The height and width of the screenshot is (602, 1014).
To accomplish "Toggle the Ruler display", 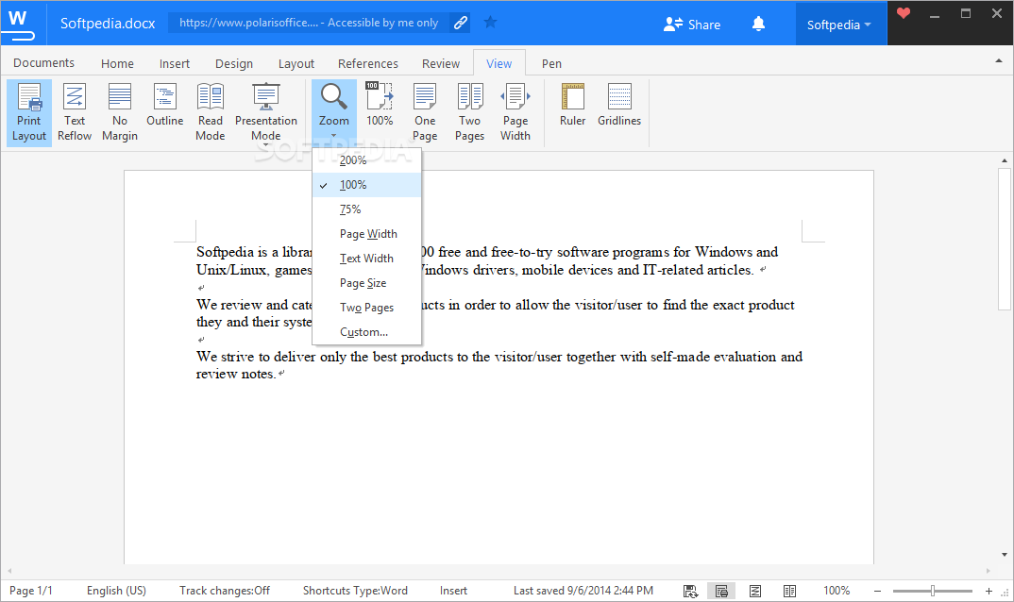I will [573, 106].
